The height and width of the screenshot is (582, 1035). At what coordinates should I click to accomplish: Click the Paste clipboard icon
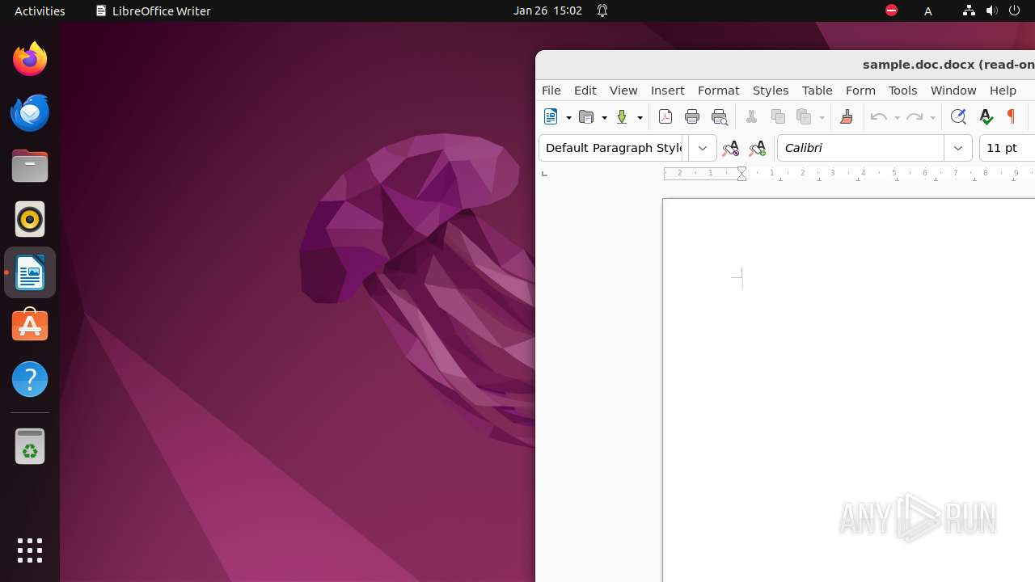pos(804,117)
